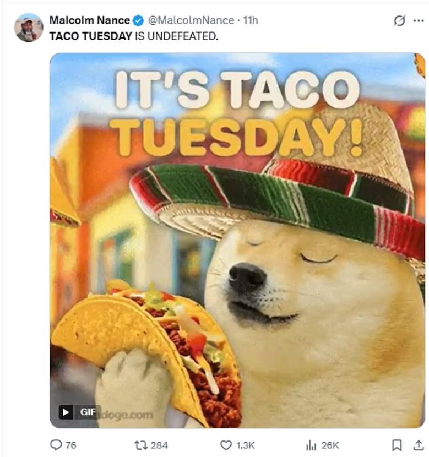This screenshot has height=457, width=429.
Task: Click the GIF label badge
Action: click(88, 412)
